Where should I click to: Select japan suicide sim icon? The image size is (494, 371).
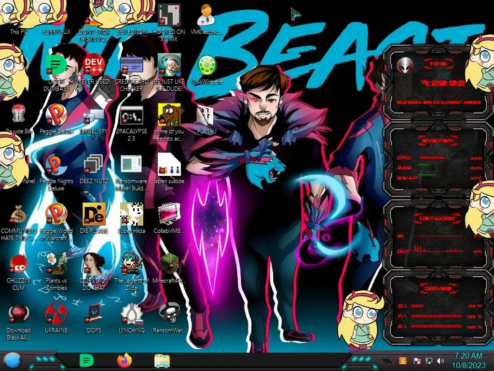pyautogui.click(x=169, y=164)
